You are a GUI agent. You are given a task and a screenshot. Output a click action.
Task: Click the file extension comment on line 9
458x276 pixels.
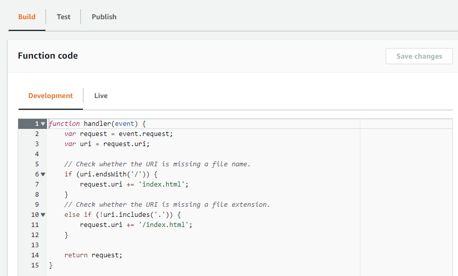tap(167, 205)
